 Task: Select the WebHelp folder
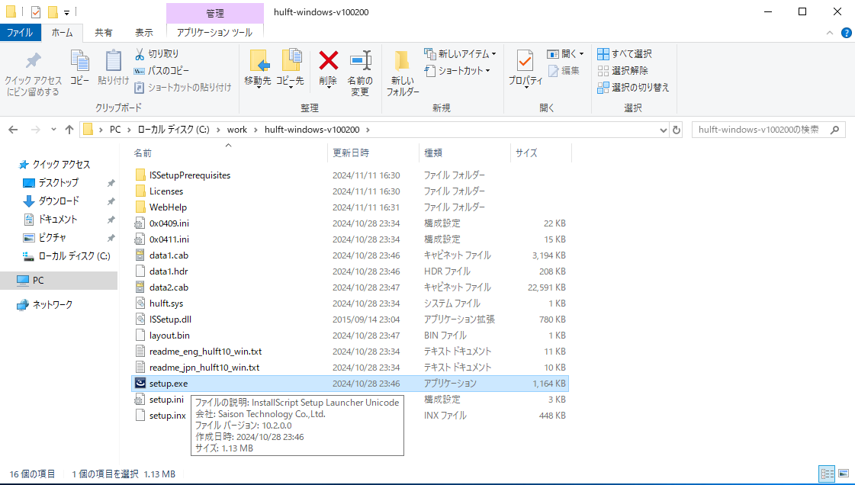168,207
